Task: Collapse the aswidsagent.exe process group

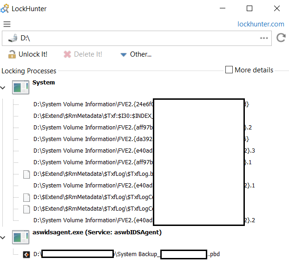Action: tap(3, 238)
